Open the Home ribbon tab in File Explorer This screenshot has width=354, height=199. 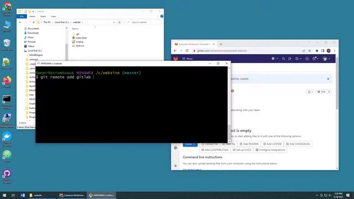coord(32,16)
